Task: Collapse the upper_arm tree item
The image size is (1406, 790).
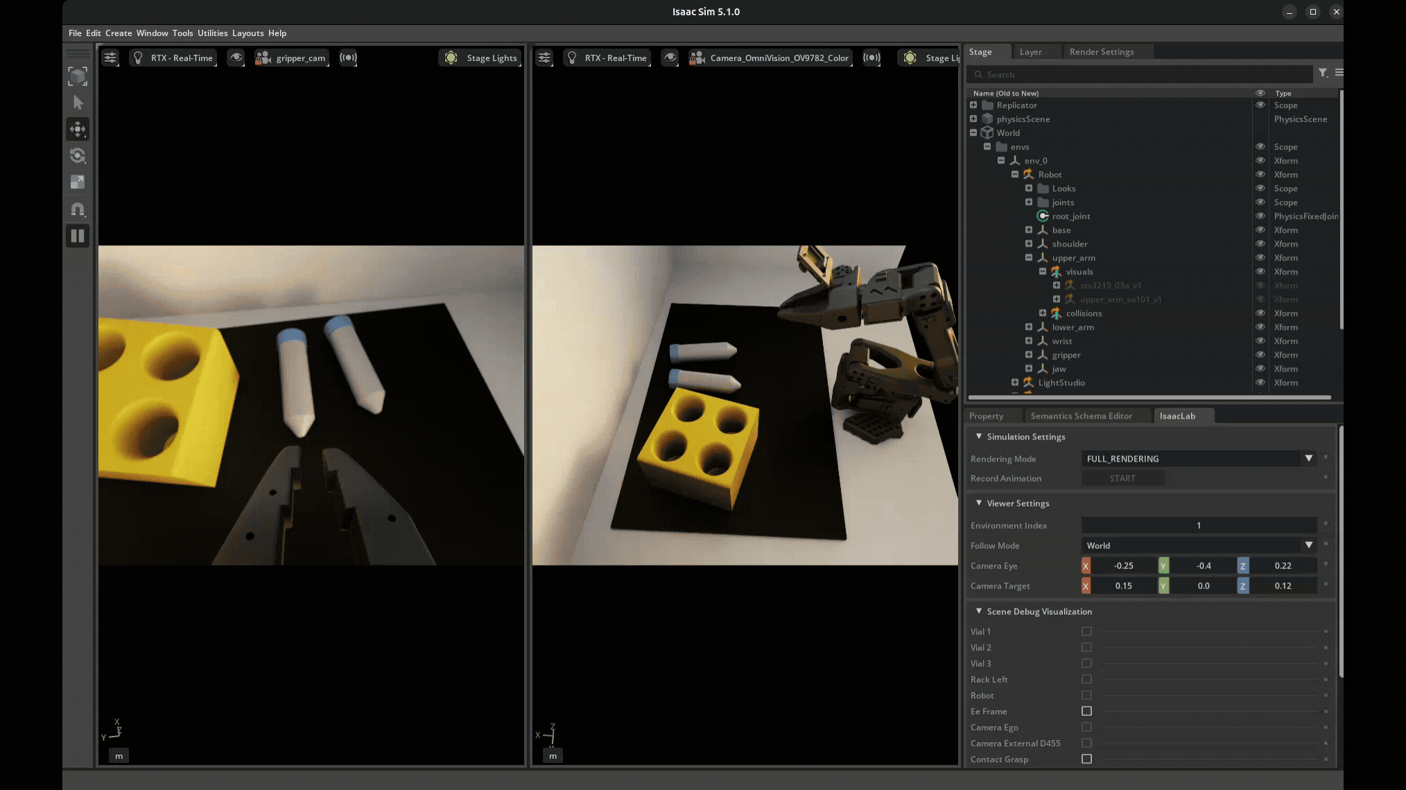Action: tap(1029, 257)
